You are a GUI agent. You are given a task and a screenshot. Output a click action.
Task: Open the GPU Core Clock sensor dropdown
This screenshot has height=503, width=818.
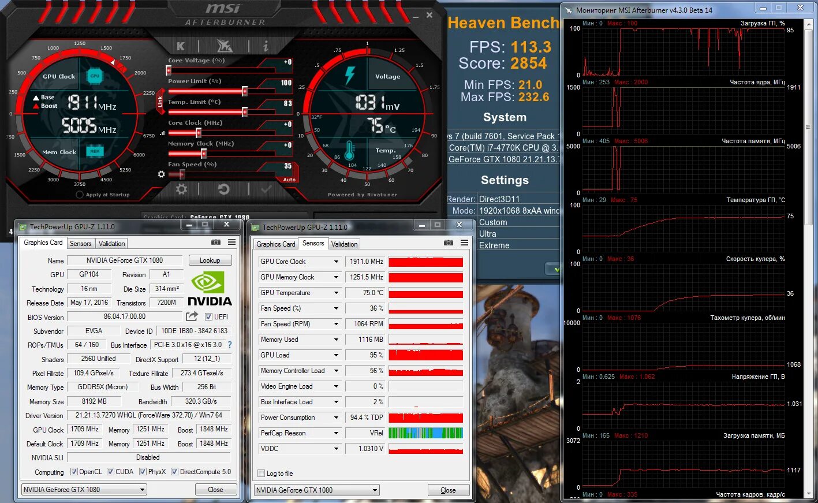[336, 262]
